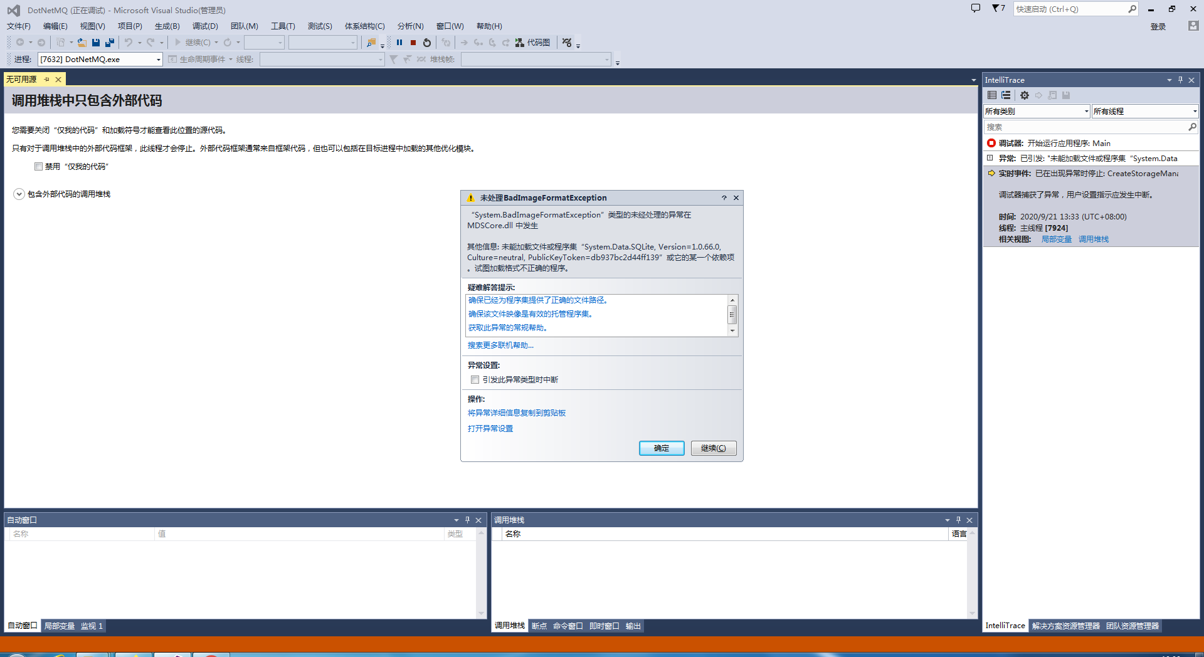Switch to the 监视 1 tab
This screenshot has height=657, width=1204.
(92, 626)
